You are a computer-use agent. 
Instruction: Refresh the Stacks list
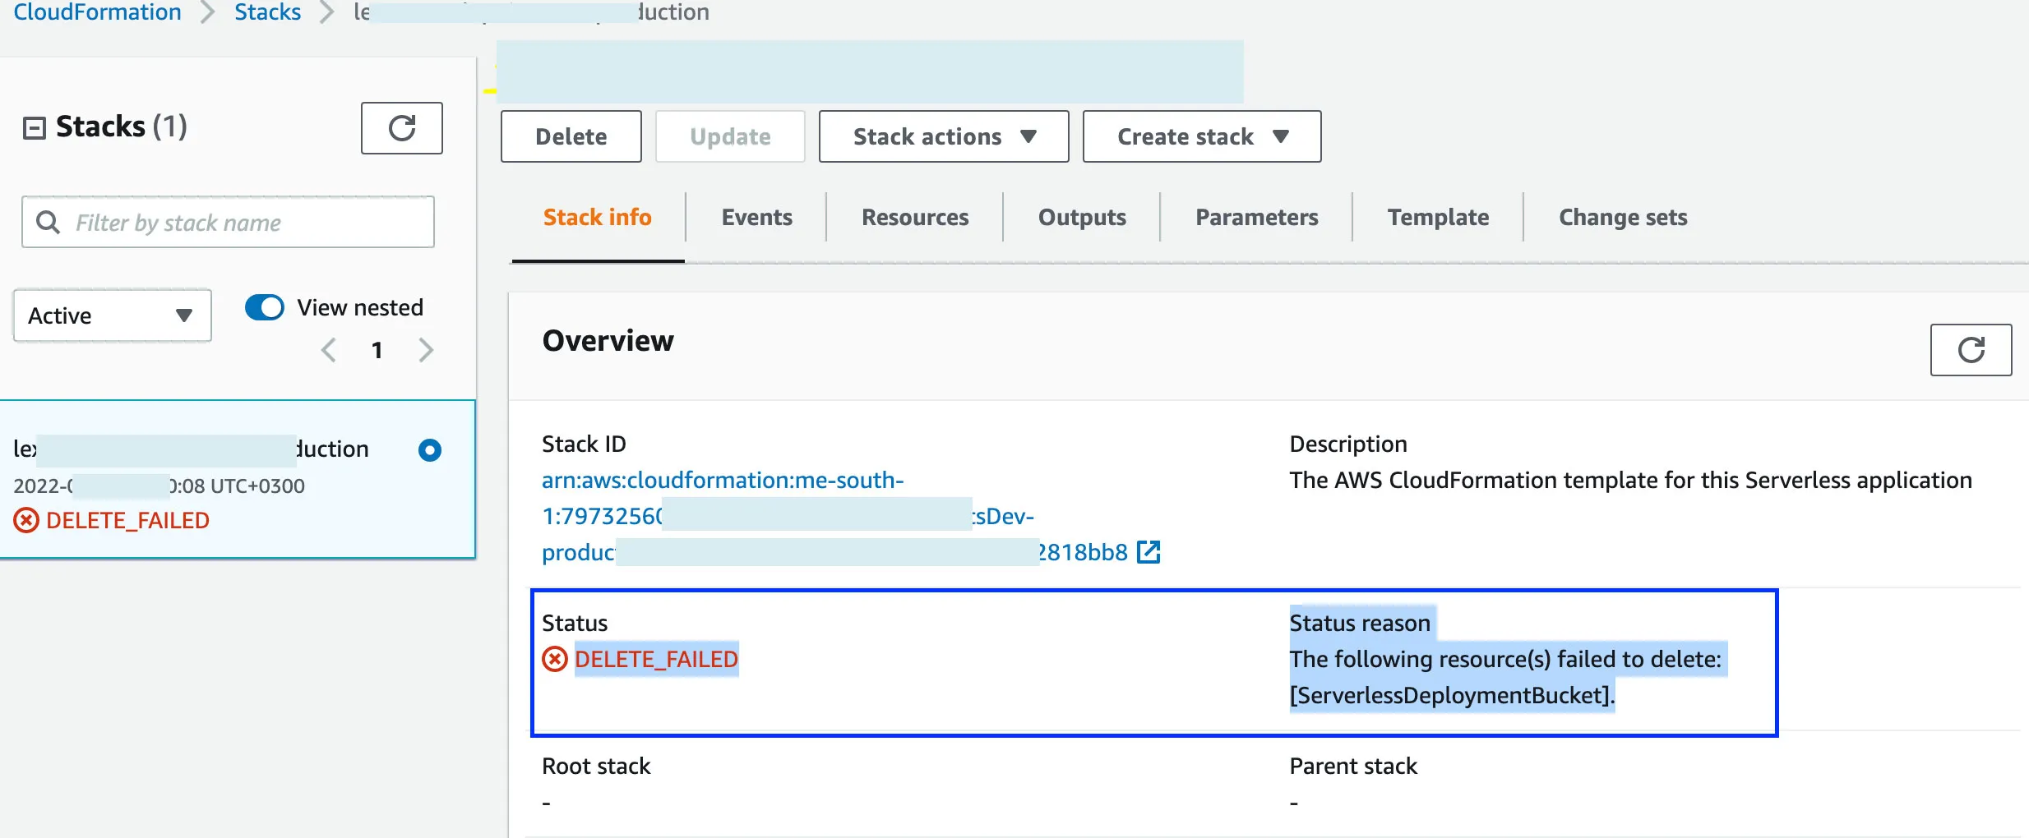[x=401, y=128]
